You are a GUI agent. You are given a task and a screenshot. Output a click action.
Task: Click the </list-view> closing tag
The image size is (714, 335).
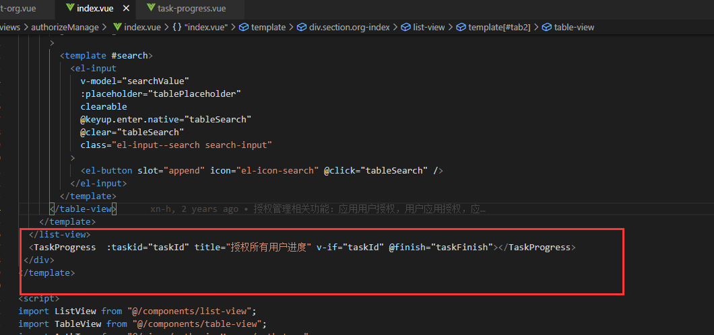(x=60, y=235)
